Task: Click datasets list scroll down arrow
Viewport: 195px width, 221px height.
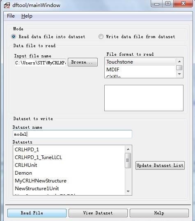Action: (x=128, y=191)
